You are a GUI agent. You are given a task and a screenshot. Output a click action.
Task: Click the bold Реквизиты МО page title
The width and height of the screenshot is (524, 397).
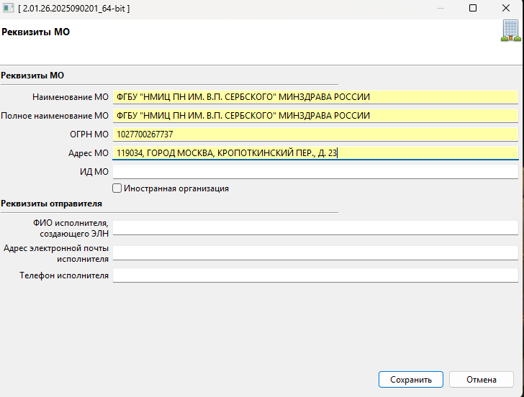click(x=36, y=32)
